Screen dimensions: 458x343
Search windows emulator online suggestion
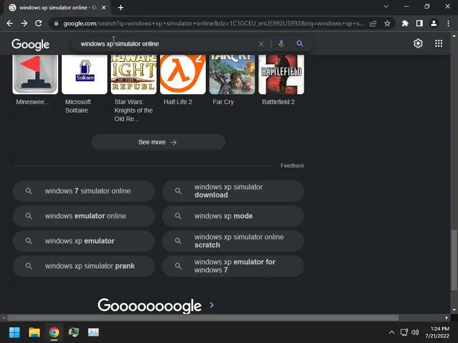coord(84,216)
